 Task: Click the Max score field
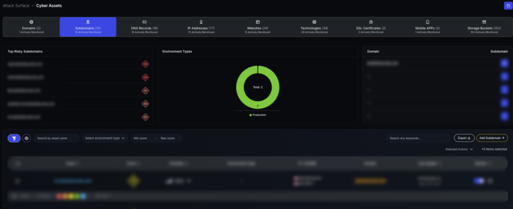click(x=168, y=138)
